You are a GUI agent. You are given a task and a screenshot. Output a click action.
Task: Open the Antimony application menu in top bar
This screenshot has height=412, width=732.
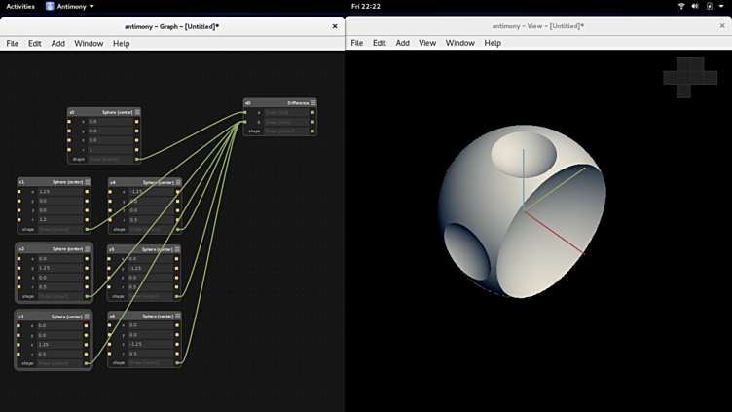click(x=69, y=6)
